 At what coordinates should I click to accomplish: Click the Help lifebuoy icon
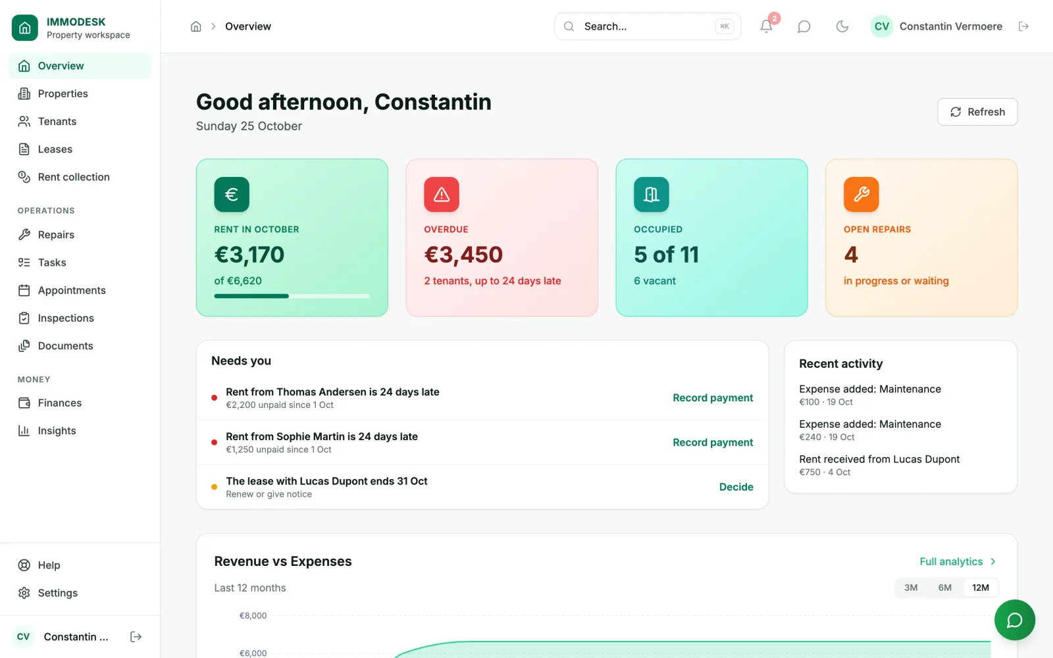24,565
